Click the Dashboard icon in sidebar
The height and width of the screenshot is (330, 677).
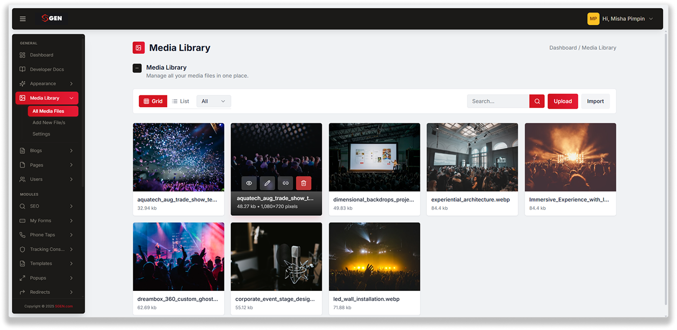(x=22, y=55)
